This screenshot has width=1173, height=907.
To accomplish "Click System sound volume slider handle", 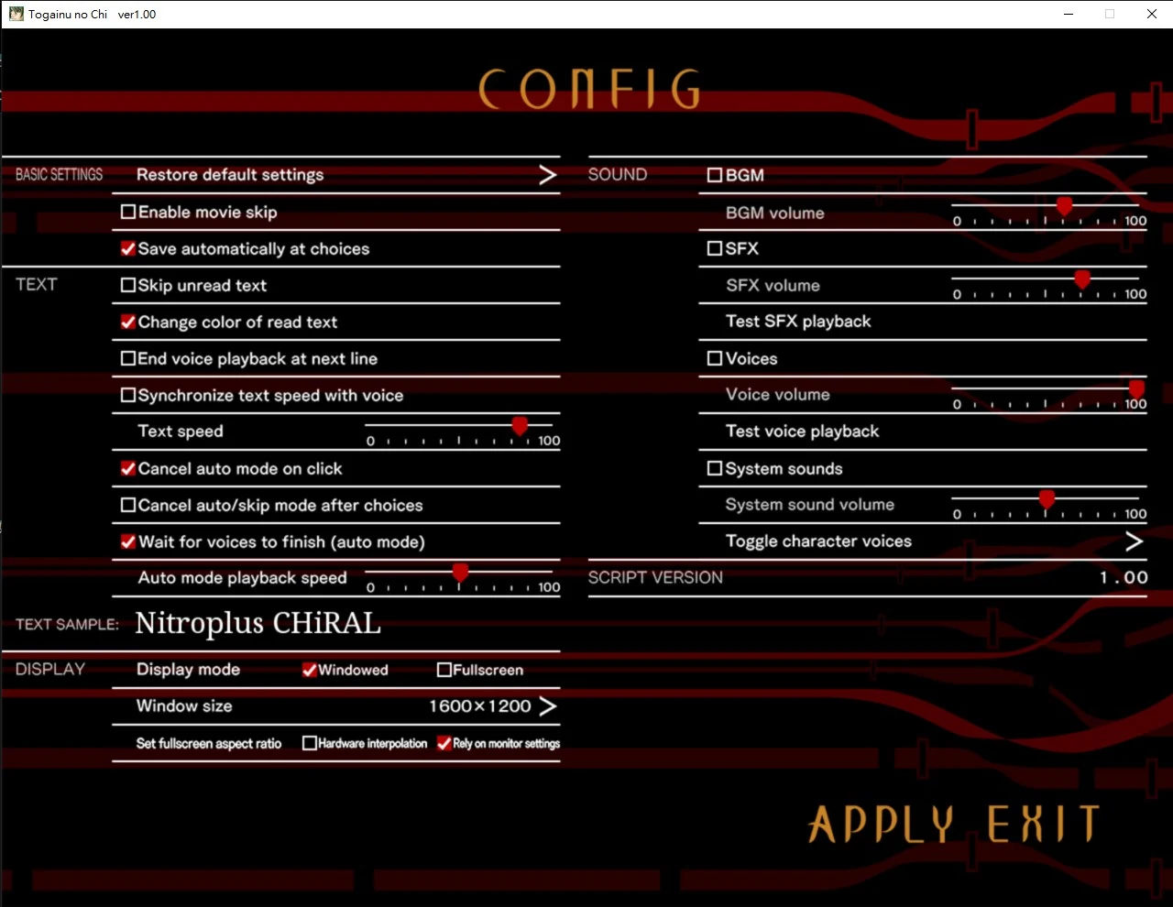I will point(1047,499).
